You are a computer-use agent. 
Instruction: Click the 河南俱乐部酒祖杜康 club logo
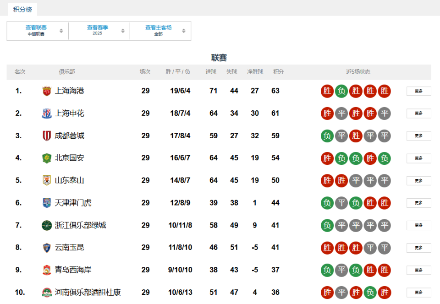[47, 292]
